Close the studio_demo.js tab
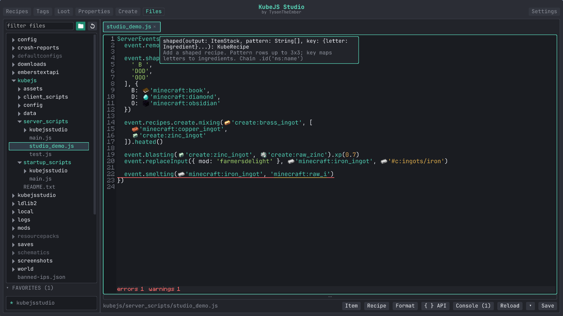Screen dimensions: 563x316 pos(155,27)
